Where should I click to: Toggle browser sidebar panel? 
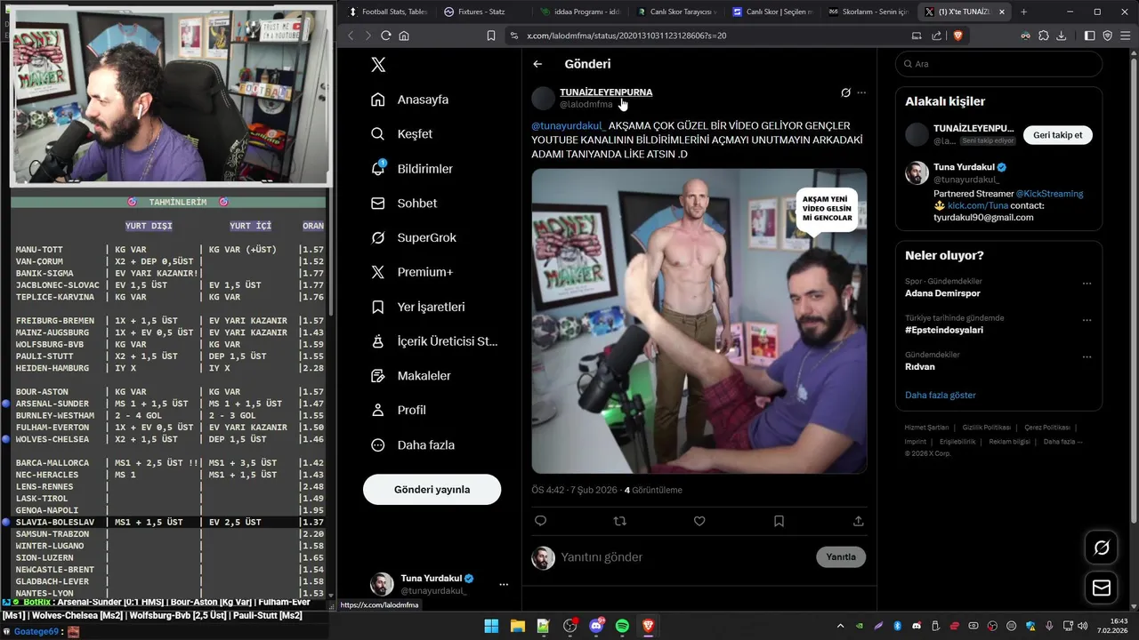[1090, 36]
